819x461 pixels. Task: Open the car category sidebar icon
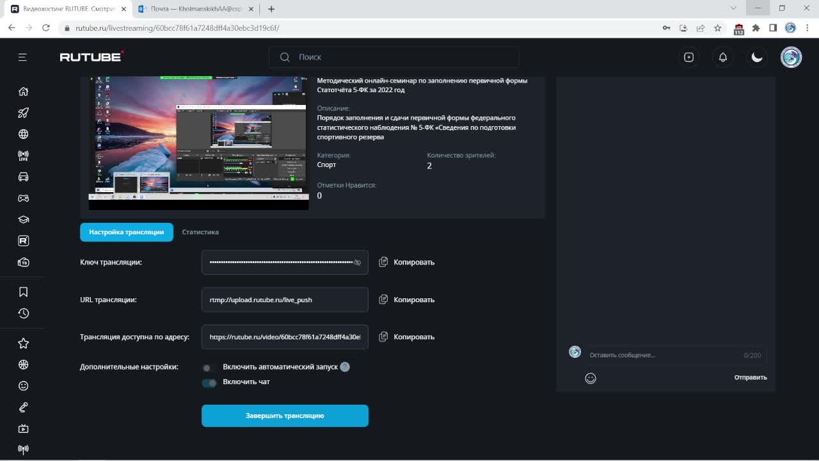24,177
